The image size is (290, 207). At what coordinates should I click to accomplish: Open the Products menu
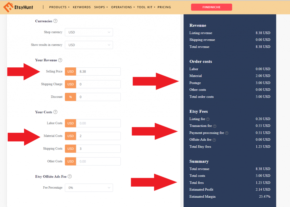(59, 7)
